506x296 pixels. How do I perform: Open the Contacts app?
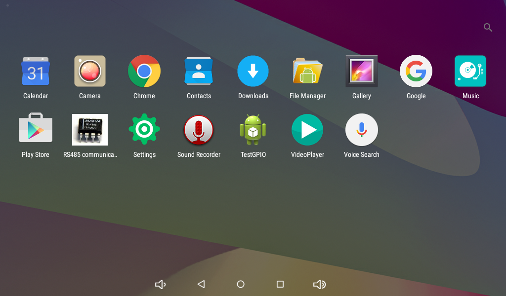click(x=199, y=71)
